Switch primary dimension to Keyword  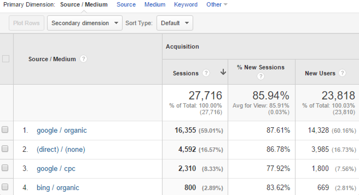point(186,5)
